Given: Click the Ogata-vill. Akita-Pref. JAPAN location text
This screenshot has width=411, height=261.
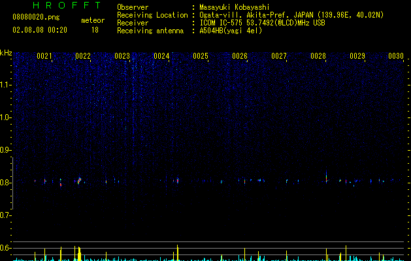Looking at the screenshot, I should 291,15.
